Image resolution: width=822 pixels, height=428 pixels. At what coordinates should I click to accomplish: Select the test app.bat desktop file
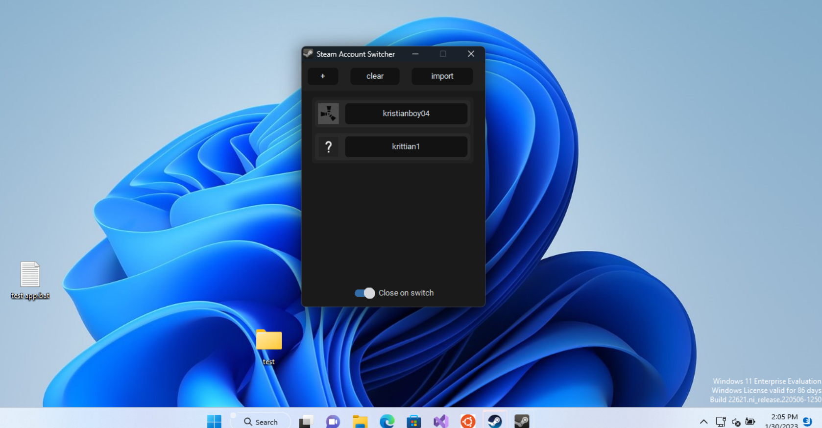30,280
